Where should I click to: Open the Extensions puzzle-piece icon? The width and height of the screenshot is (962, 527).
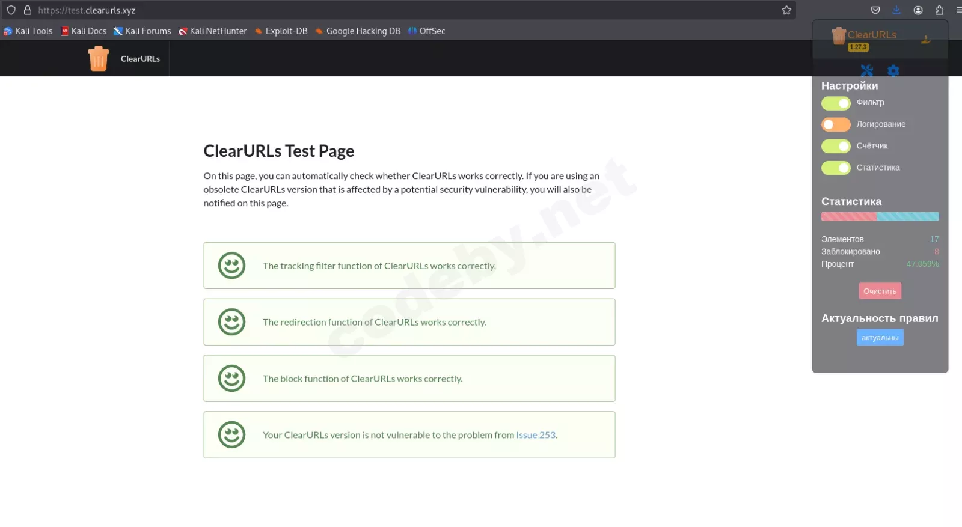[x=939, y=10]
